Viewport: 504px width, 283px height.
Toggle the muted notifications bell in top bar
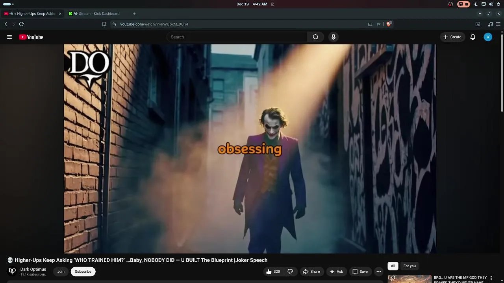272,4
